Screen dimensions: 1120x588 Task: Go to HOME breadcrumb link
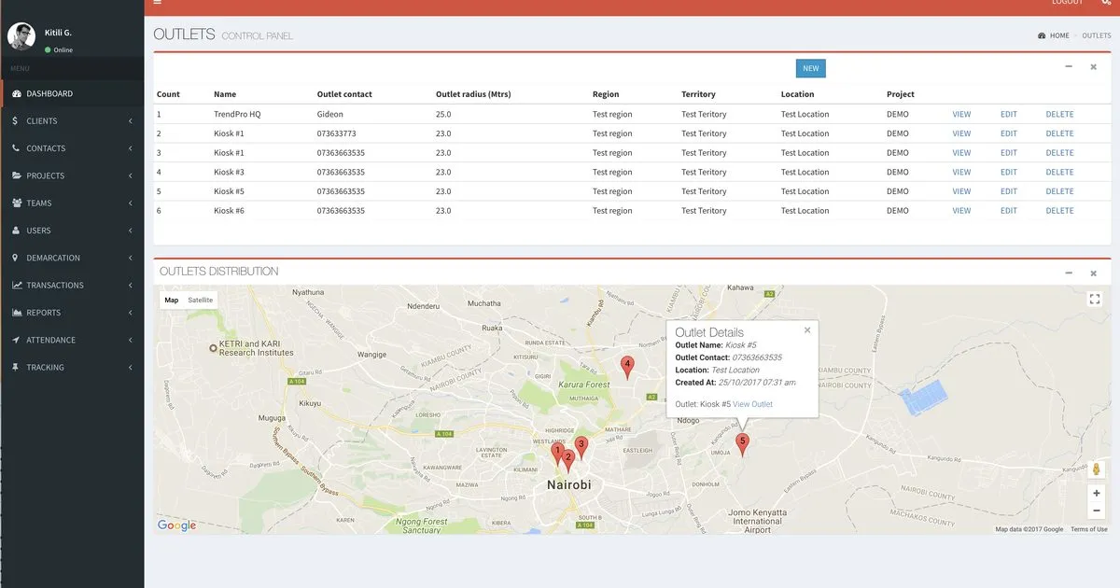[1054, 35]
